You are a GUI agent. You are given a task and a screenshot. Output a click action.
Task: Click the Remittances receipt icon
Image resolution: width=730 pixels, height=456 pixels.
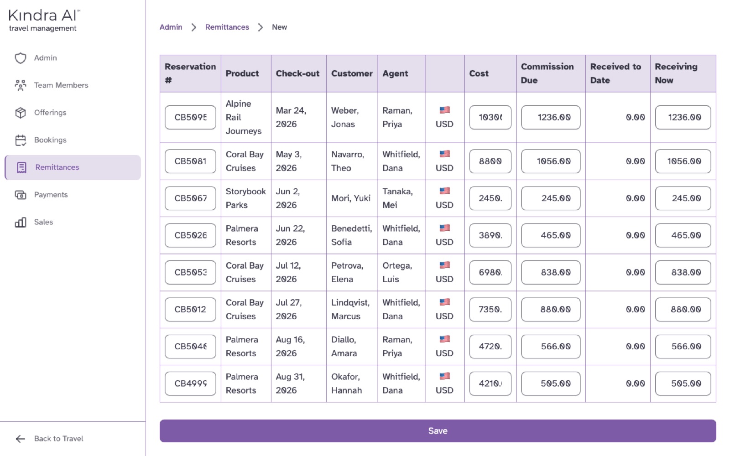pyautogui.click(x=21, y=167)
